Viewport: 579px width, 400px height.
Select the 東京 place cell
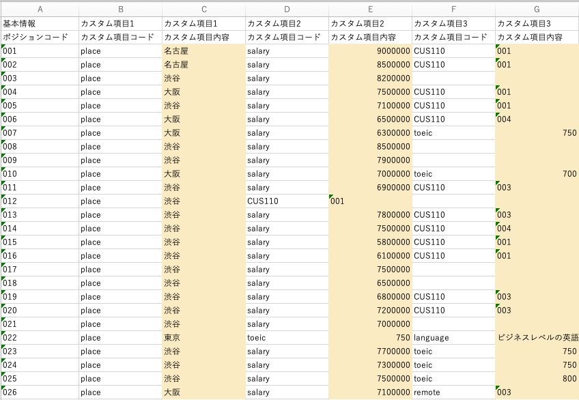pyautogui.click(x=203, y=338)
